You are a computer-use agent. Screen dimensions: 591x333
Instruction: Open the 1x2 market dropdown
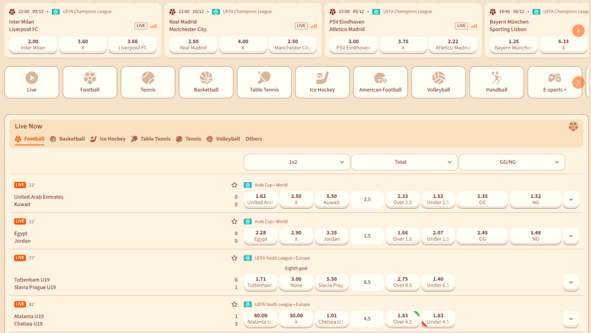pos(297,162)
